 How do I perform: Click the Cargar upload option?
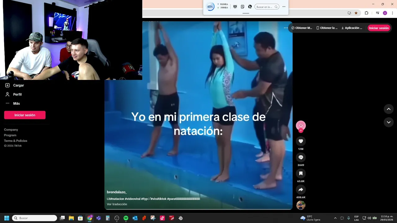pos(15,85)
